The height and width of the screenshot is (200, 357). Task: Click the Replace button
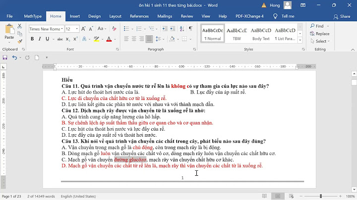320,34
